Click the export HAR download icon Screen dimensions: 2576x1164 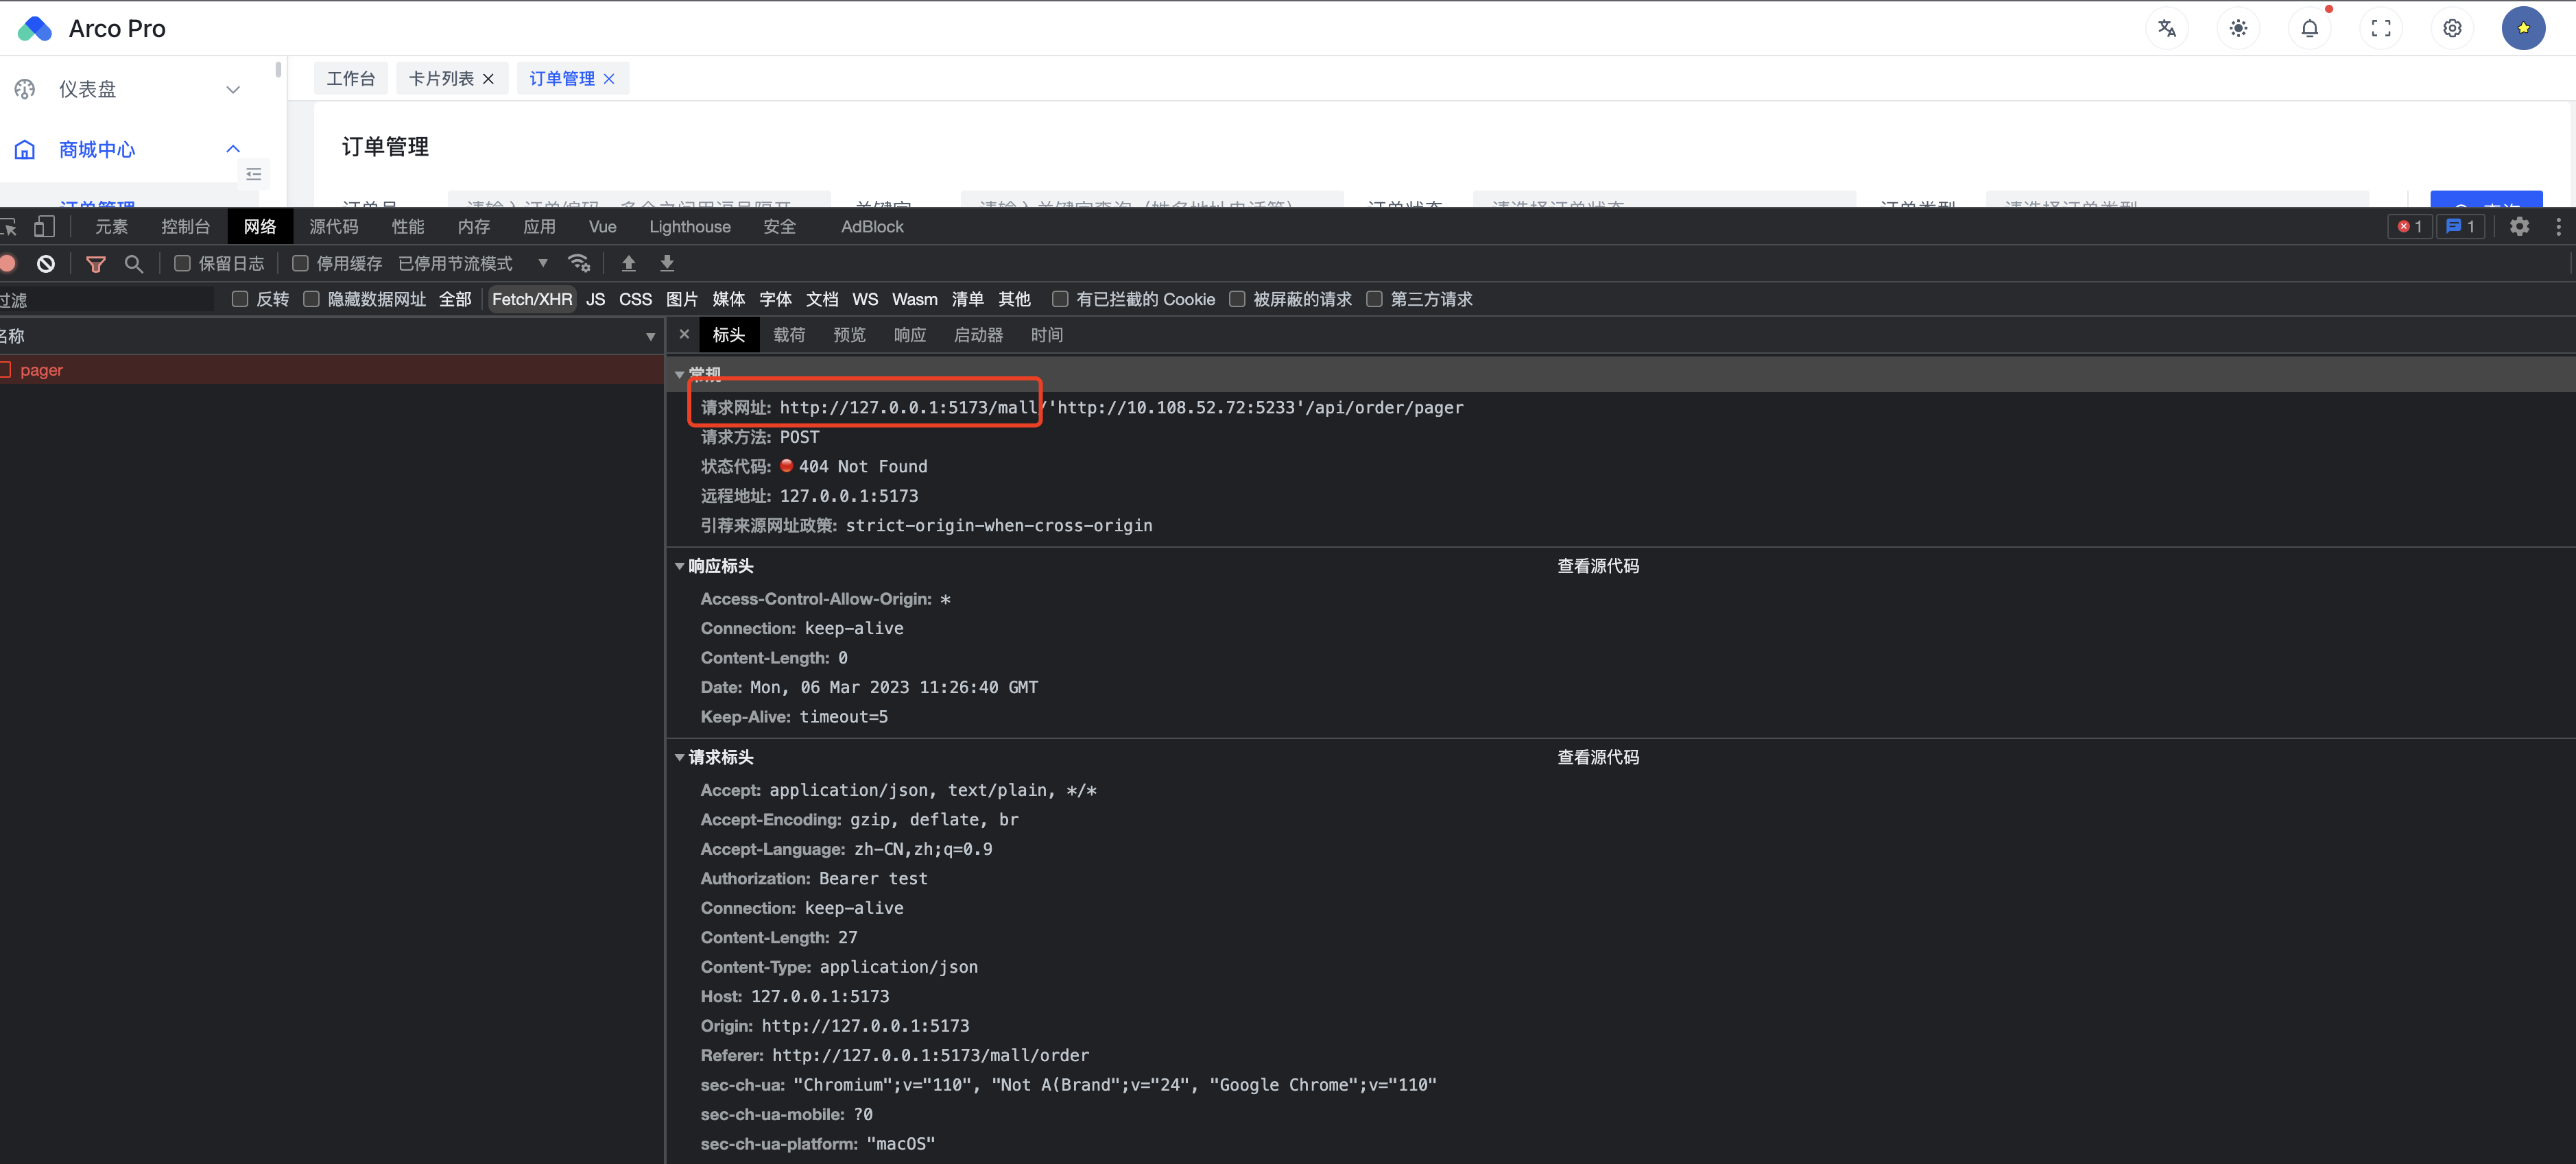tap(667, 264)
